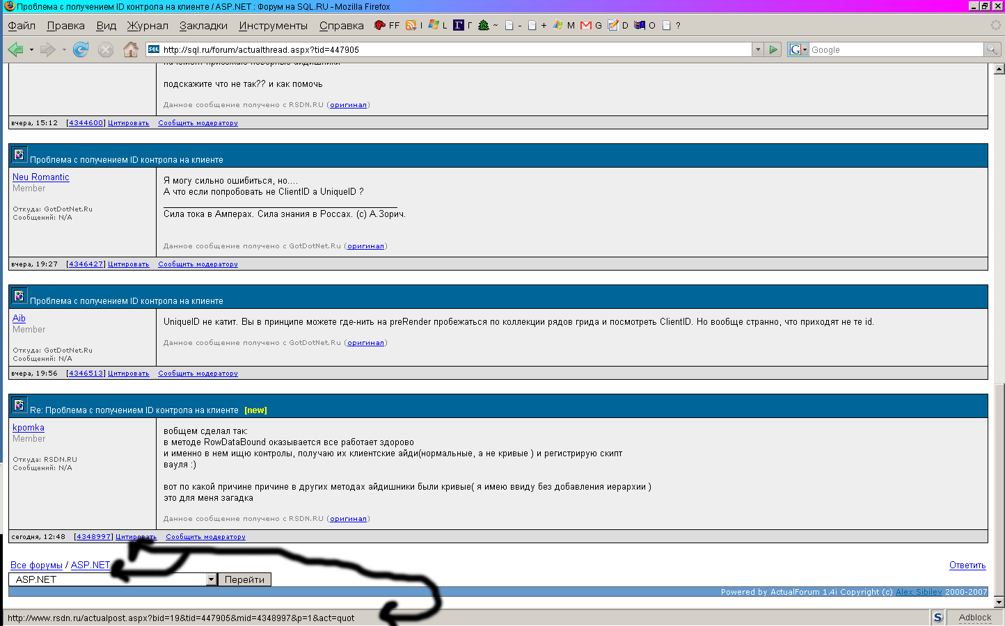The image size is (1005, 626).
Task: Click the S icon in status bar
Action: click(937, 618)
